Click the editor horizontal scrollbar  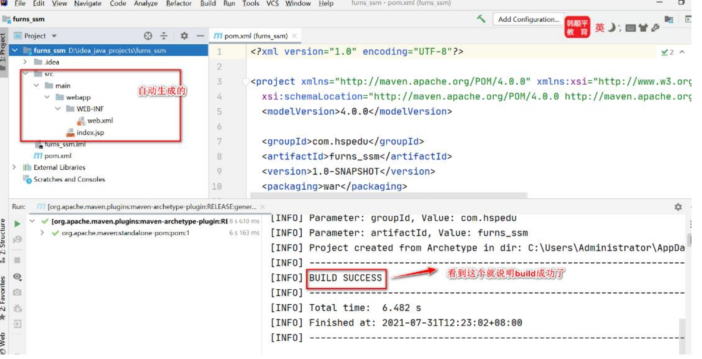pos(389,195)
